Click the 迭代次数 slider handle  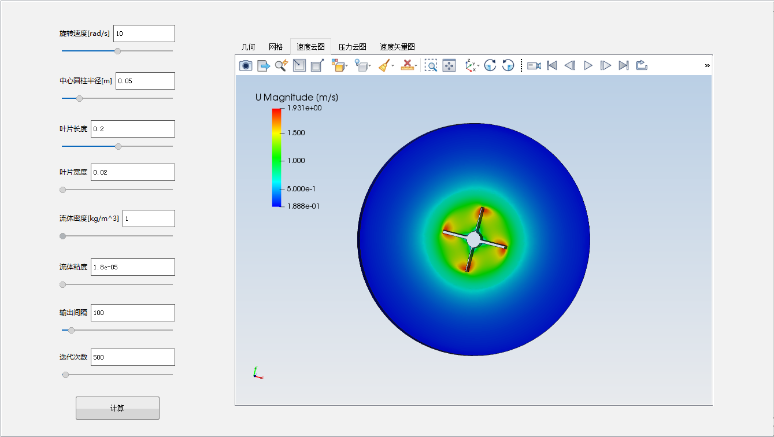pos(66,375)
